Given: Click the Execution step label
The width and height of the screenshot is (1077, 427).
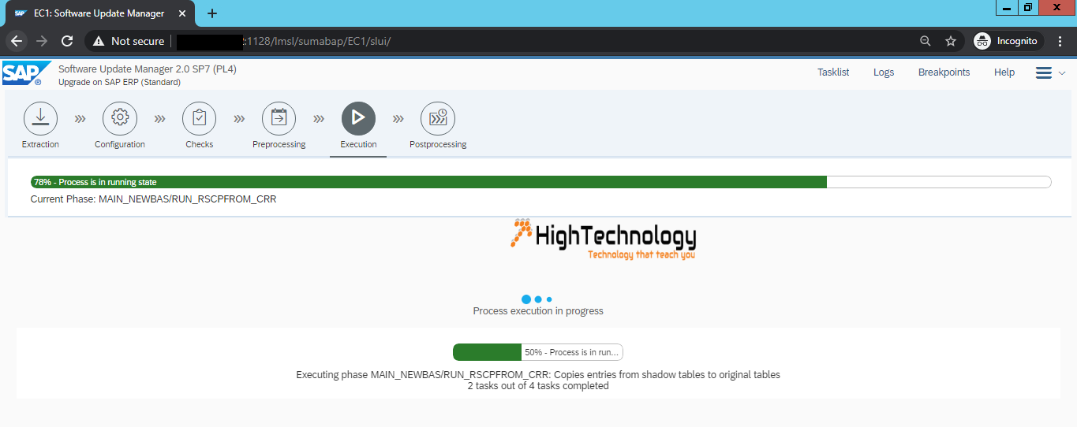Looking at the screenshot, I should [x=358, y=145].
